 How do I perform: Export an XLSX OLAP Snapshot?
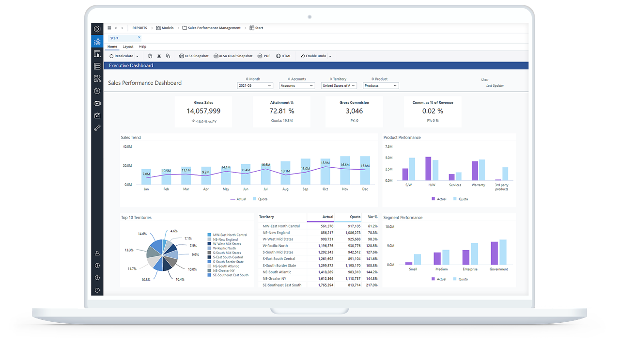[x=233, y=56]
